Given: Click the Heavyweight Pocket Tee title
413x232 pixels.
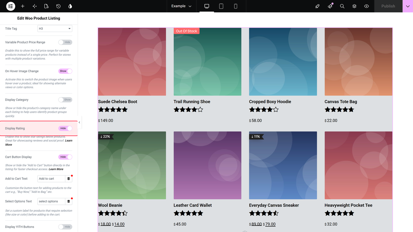Looking at the screenshot, I should 349,205.
